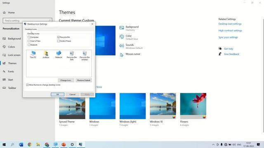Toggle the Computer checkbox
The image size is (264, 148).
[29, 37]
